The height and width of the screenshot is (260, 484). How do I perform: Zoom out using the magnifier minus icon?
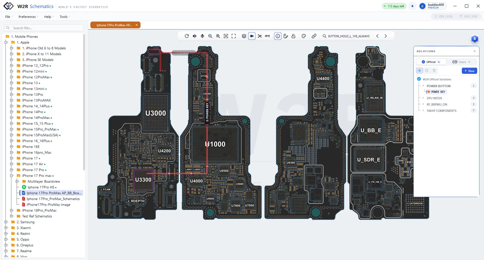click(210, 36)
